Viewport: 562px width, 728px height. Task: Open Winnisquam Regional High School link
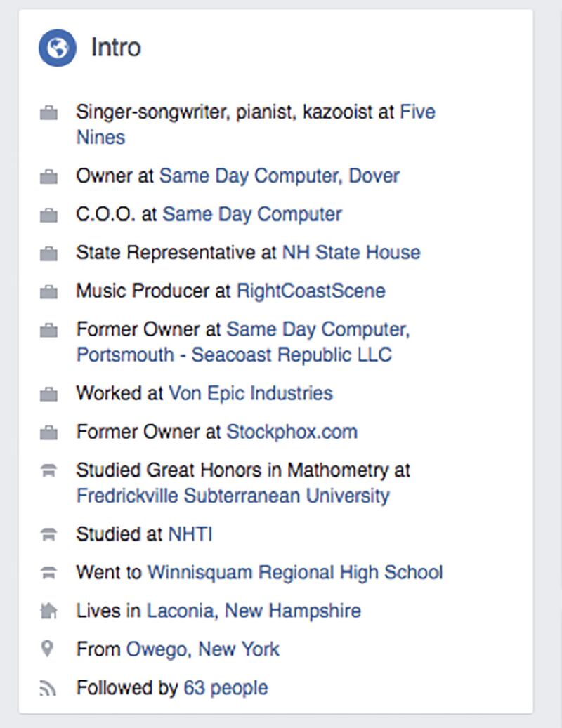pos(294,573)
